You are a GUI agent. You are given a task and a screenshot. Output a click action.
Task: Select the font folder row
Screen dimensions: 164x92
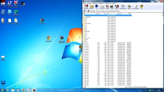pyautogui.click(x=107, y=25)
